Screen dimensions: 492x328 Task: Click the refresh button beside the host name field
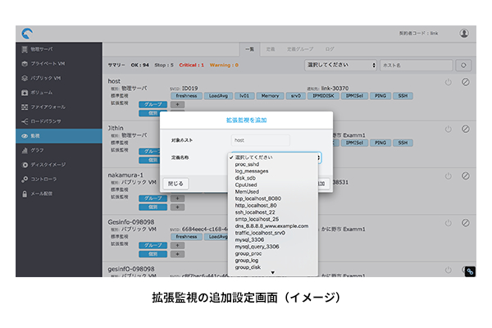pyautogui.click(x=465, y=64)
